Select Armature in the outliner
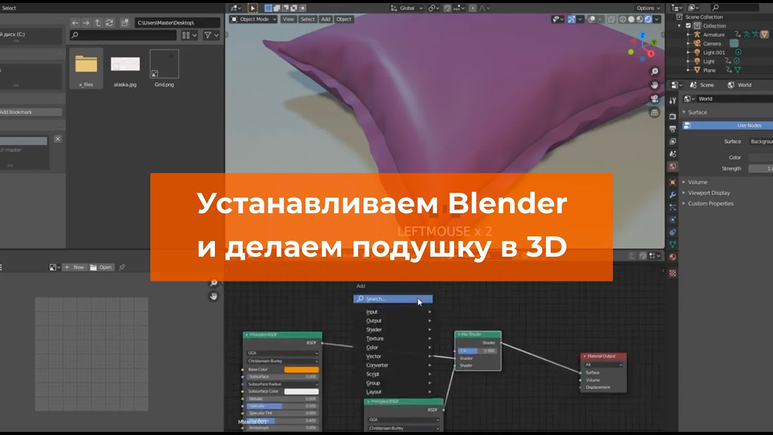 point(713,35)
